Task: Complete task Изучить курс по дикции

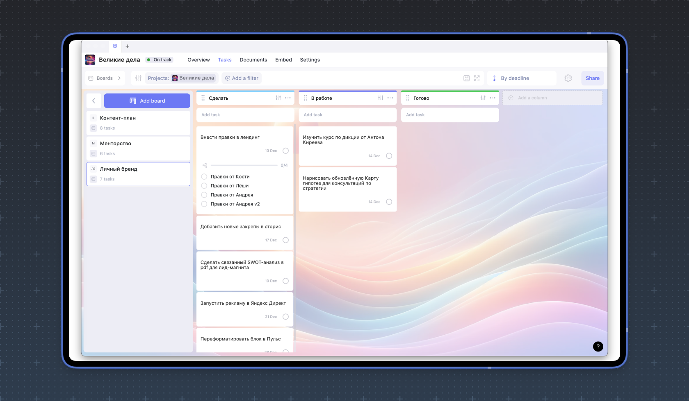Action: tap(389, 156)
